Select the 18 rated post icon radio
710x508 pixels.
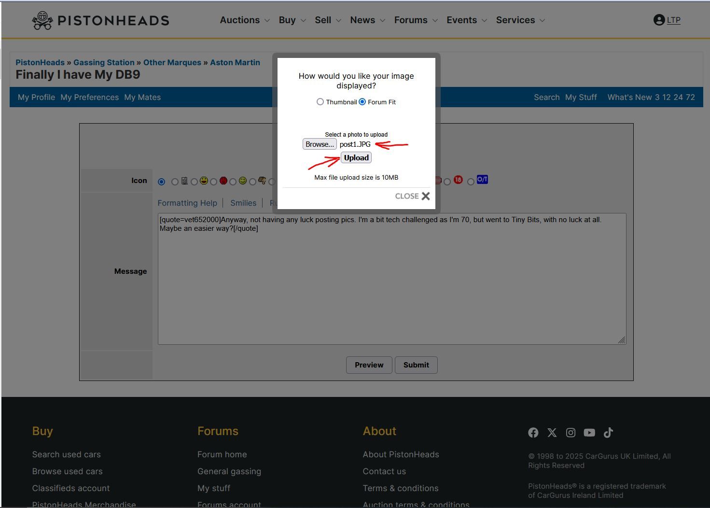click(447, 182)
